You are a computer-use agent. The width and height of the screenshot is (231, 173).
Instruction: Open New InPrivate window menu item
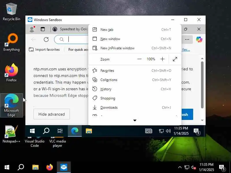tap(135, 48)
